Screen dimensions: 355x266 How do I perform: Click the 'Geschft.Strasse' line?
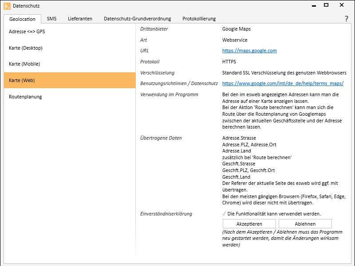pos(239,164)
